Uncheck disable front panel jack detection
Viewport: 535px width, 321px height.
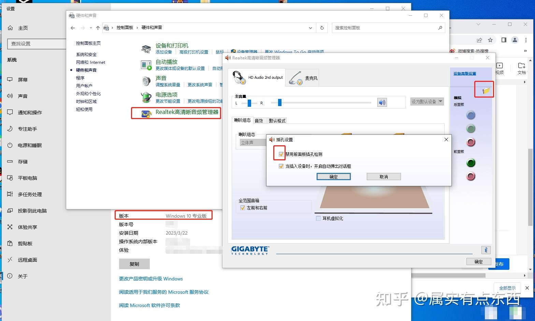pos(281,154)
